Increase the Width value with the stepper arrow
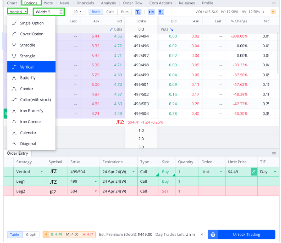 (x=61, y=10)
